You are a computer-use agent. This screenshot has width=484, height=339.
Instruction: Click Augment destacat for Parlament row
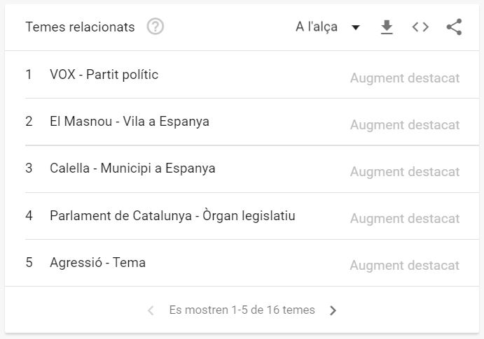click(x=405, y=219)
